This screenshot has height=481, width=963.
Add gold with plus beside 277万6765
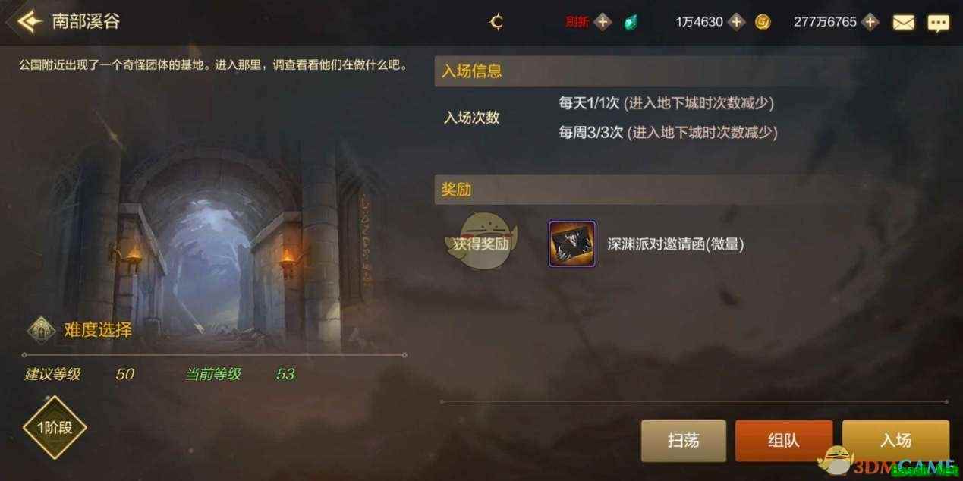coord(870,22)
